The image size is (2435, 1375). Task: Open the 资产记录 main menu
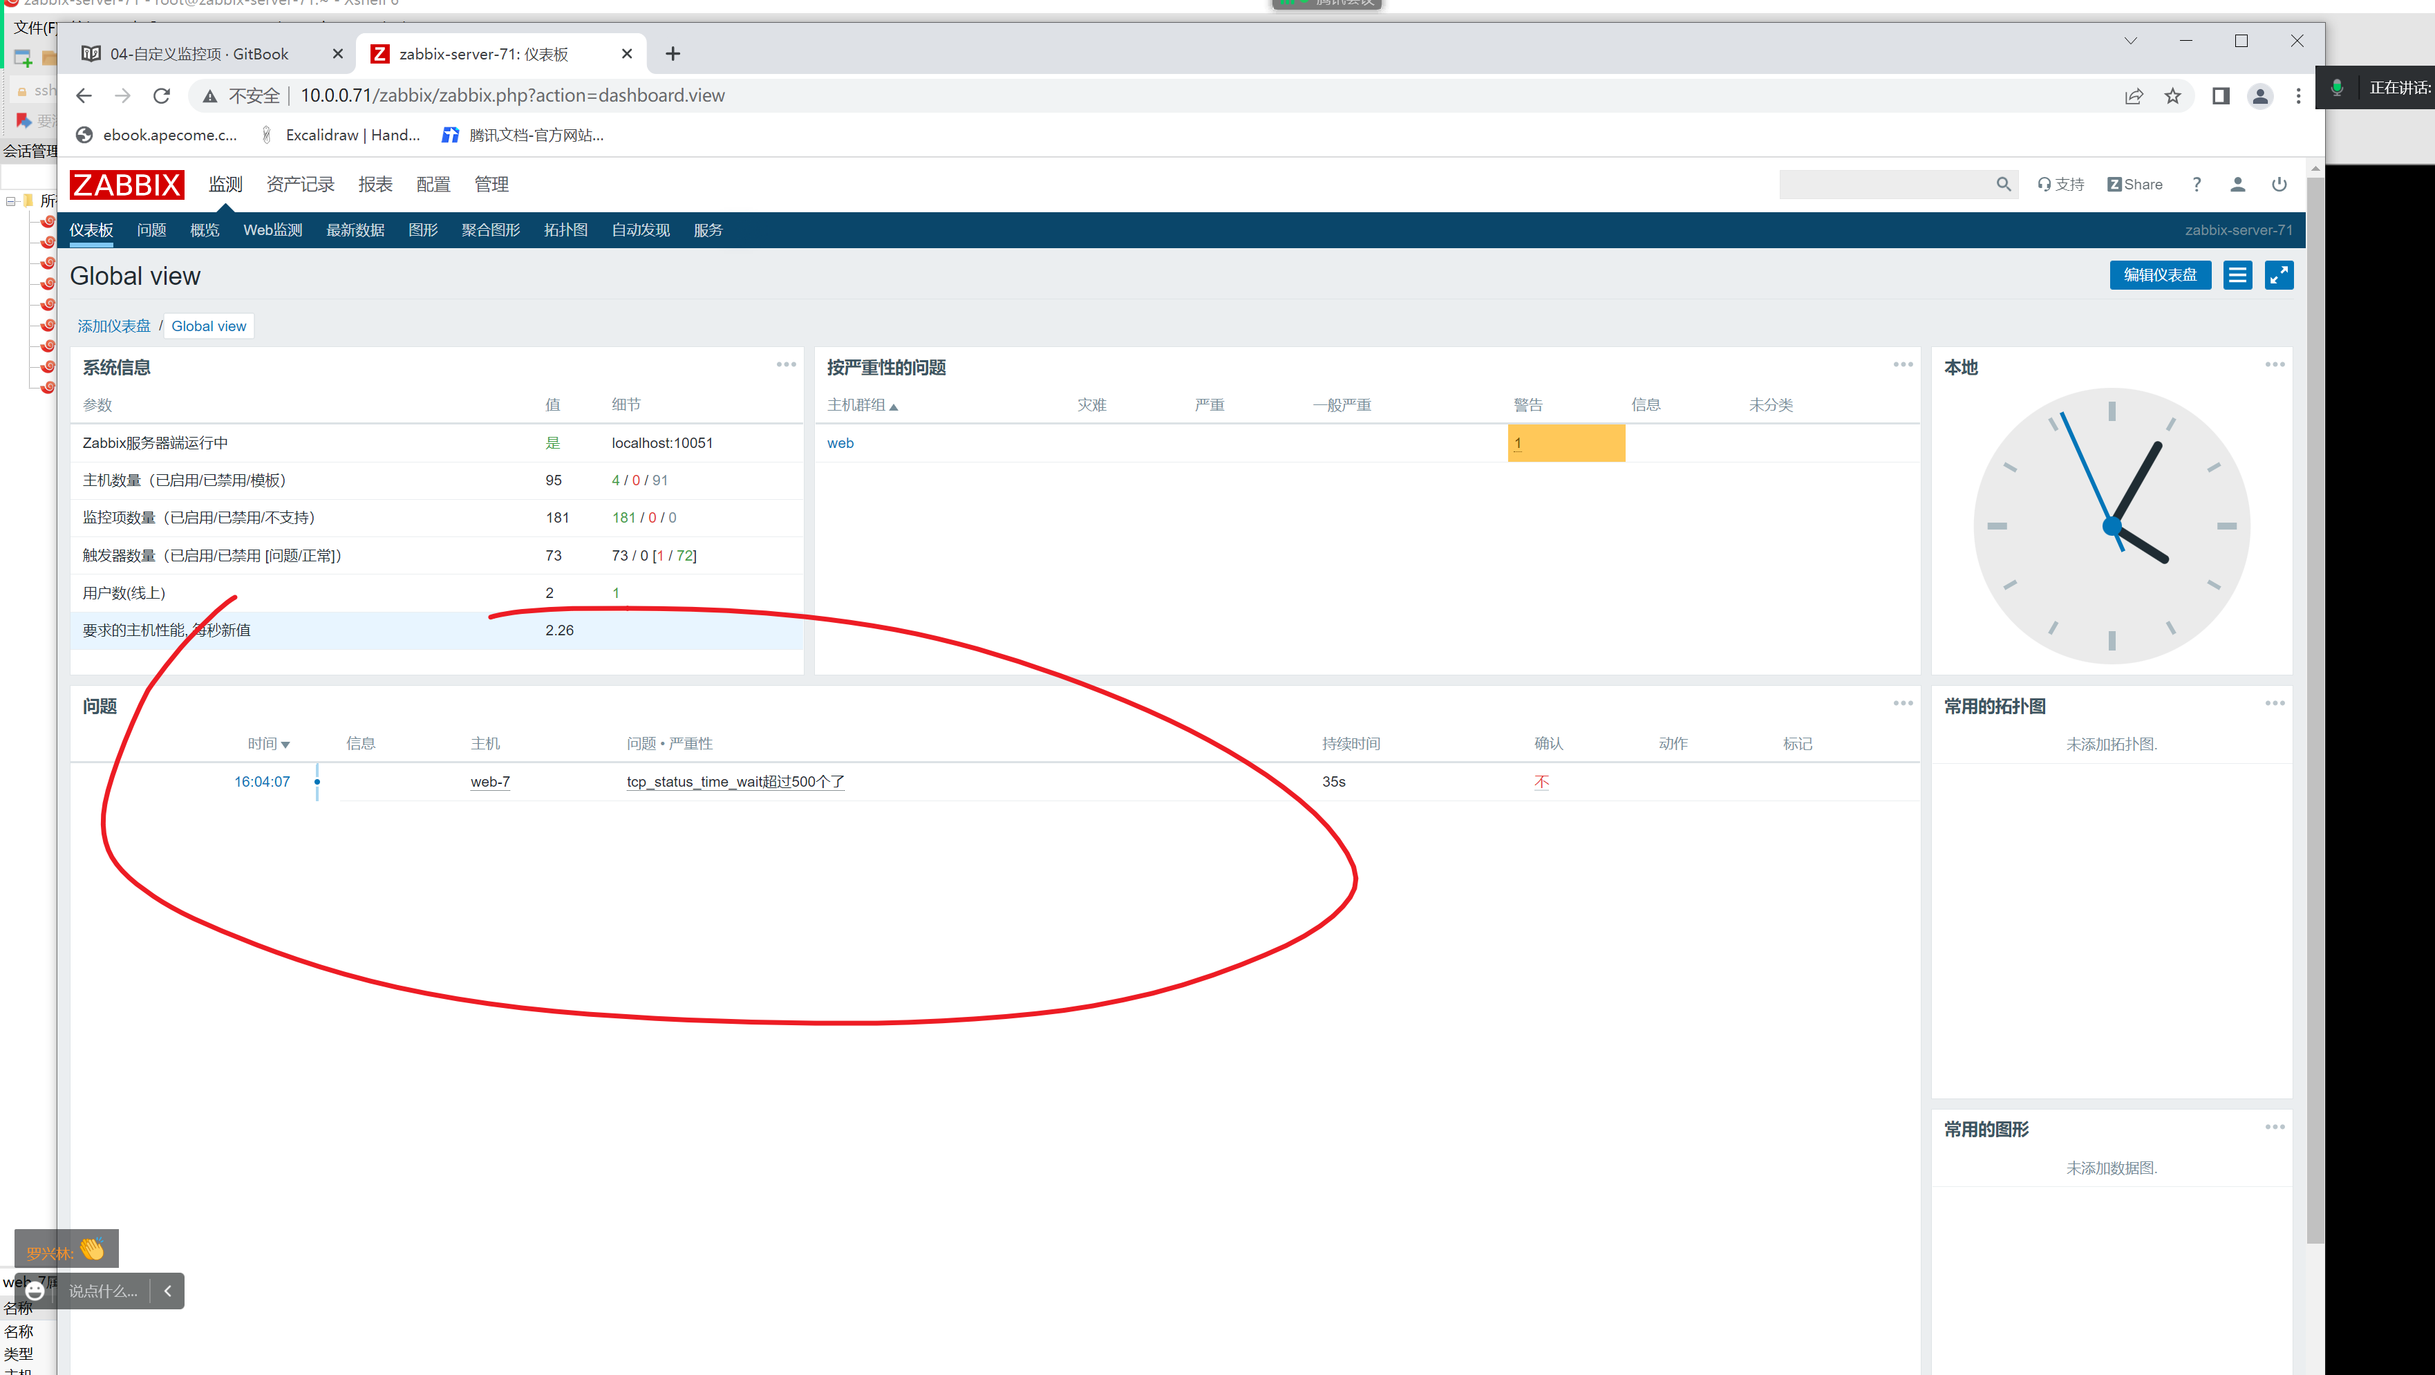click(300, 185)
